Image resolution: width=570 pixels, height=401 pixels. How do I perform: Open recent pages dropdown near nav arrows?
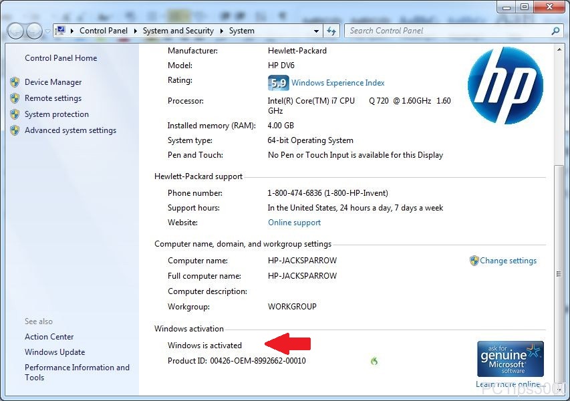pos(47,31)
